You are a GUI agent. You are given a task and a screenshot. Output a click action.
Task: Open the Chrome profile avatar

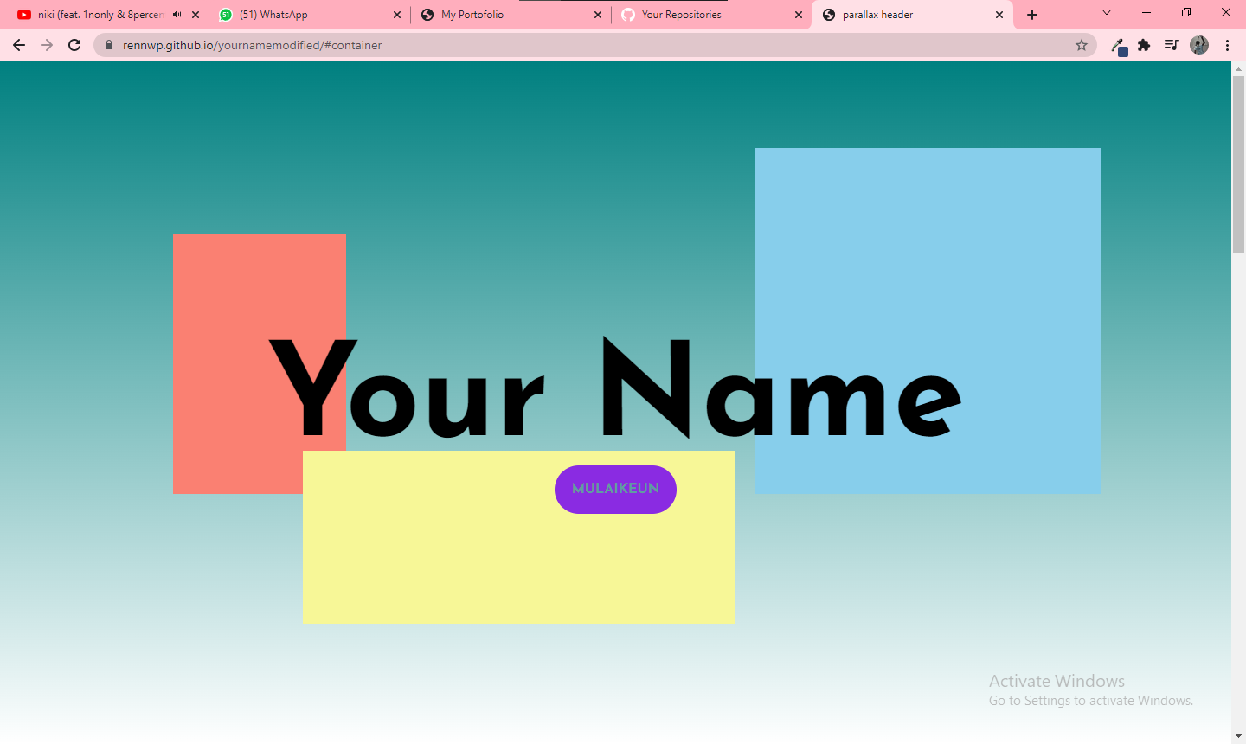(1199, 45)
